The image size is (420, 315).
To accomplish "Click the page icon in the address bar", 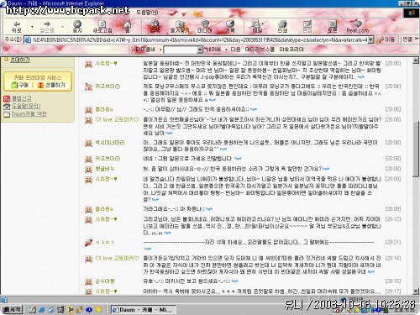I will (28, 40).
